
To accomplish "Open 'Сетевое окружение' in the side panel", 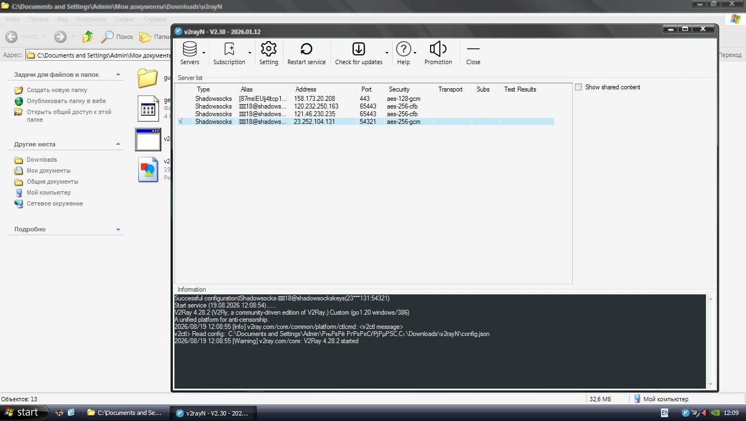I will 55,203.
